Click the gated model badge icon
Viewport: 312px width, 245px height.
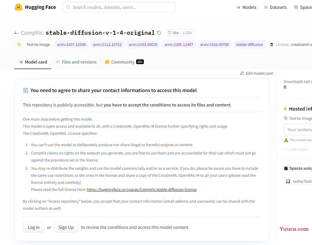(26, 90)
